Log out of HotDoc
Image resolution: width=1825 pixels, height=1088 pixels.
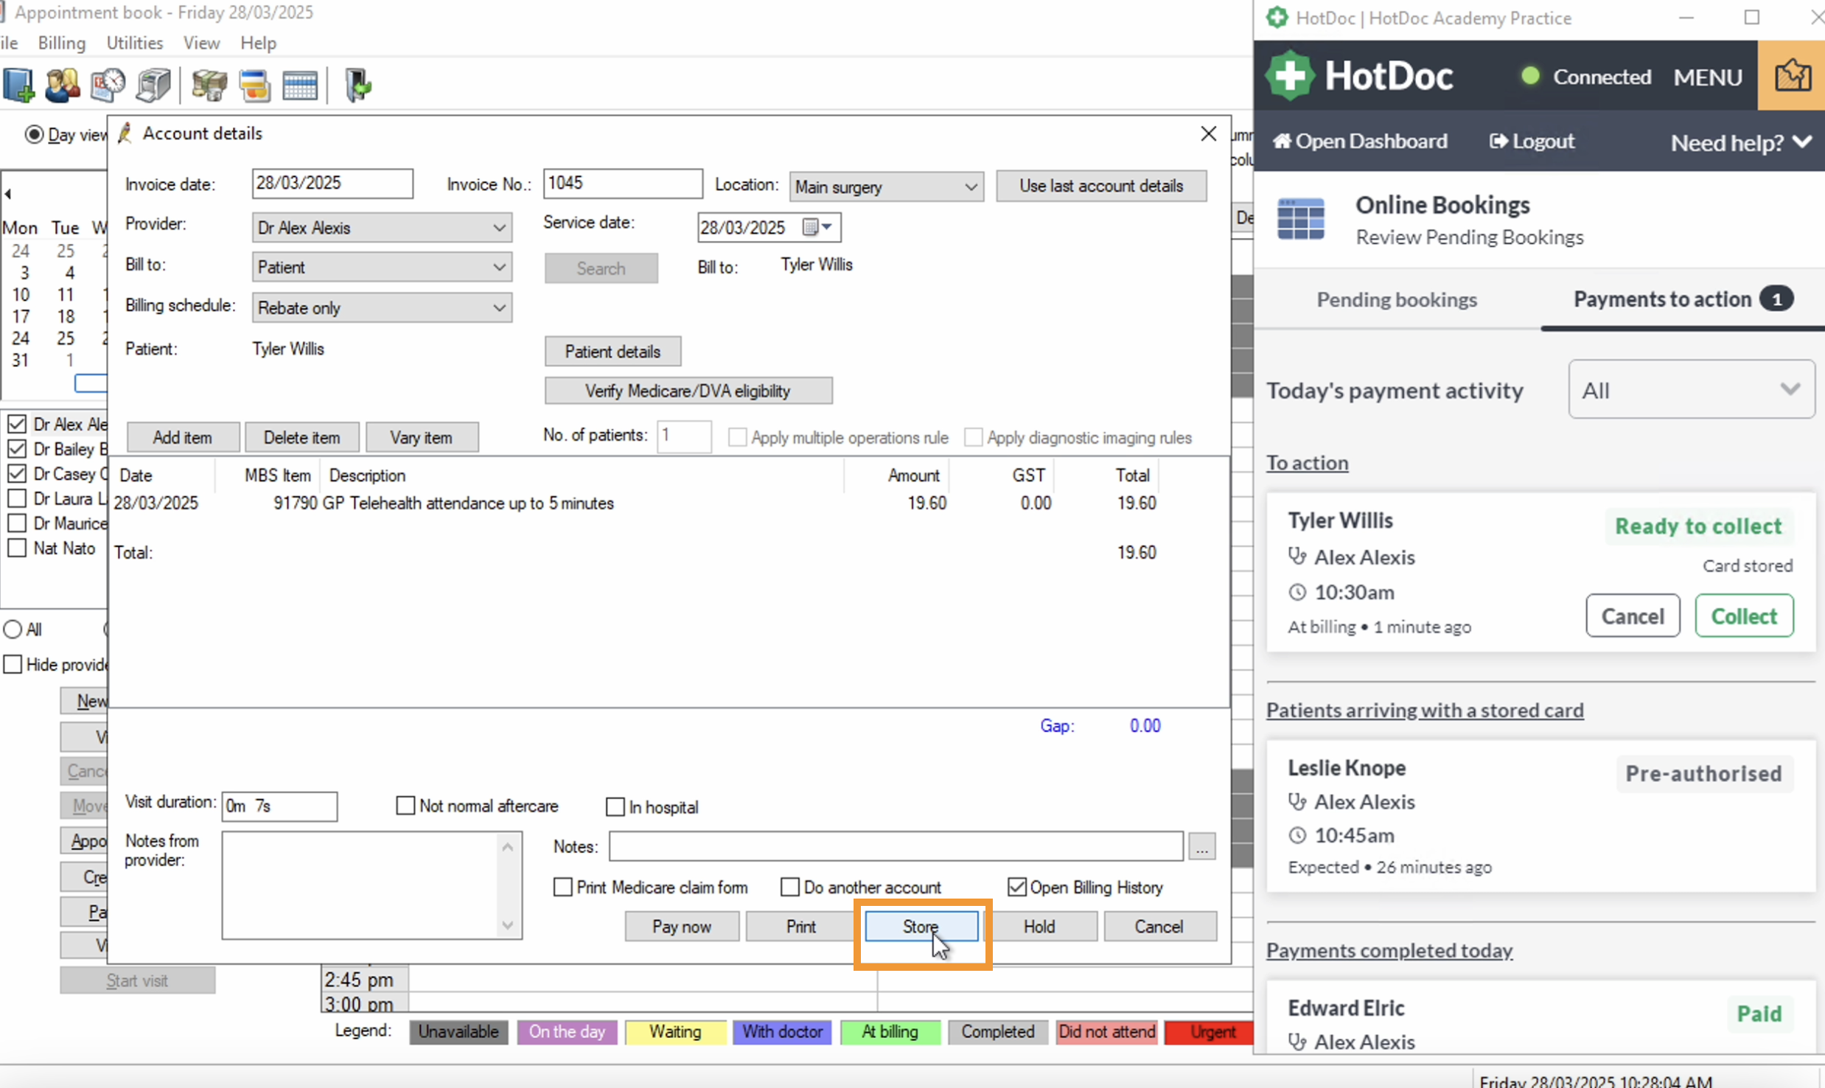point(1532,141)
